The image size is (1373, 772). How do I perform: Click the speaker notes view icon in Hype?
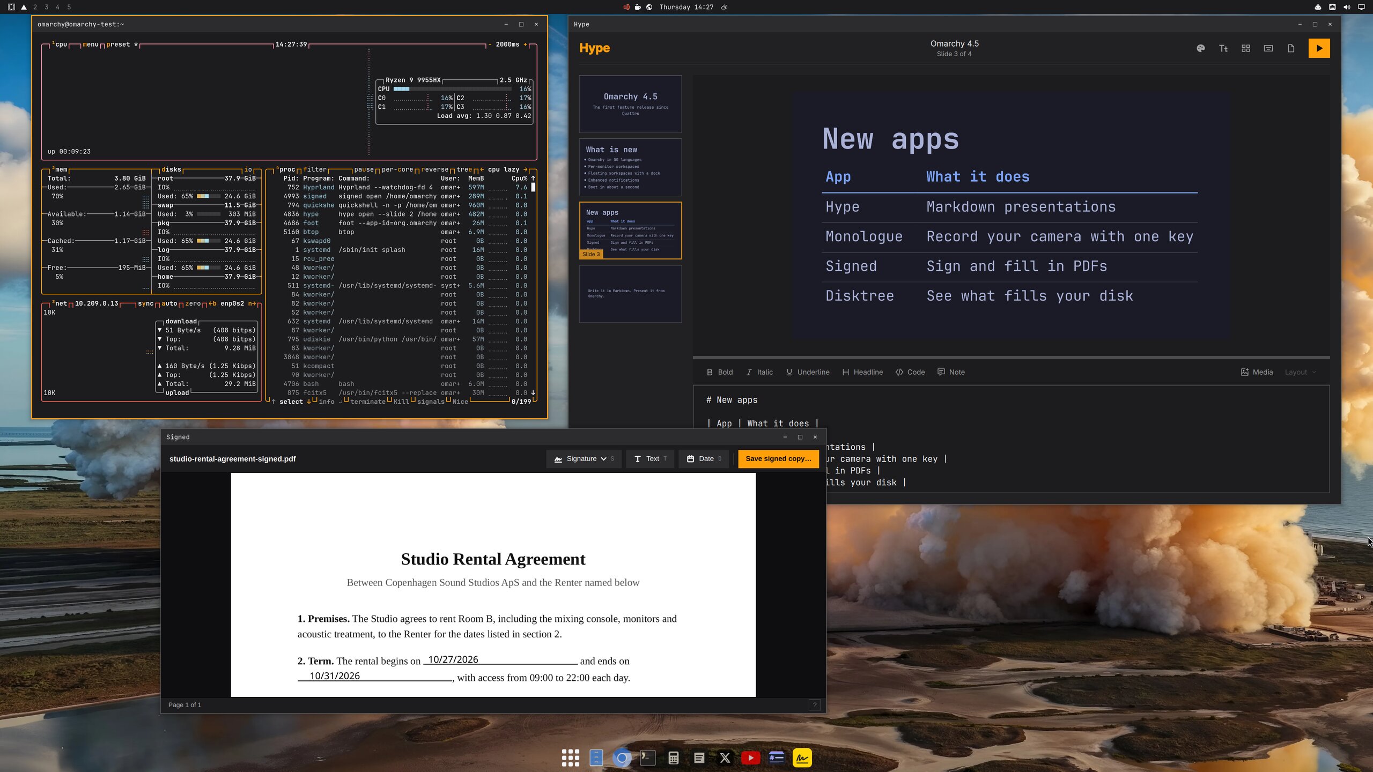pos(1268,48)
